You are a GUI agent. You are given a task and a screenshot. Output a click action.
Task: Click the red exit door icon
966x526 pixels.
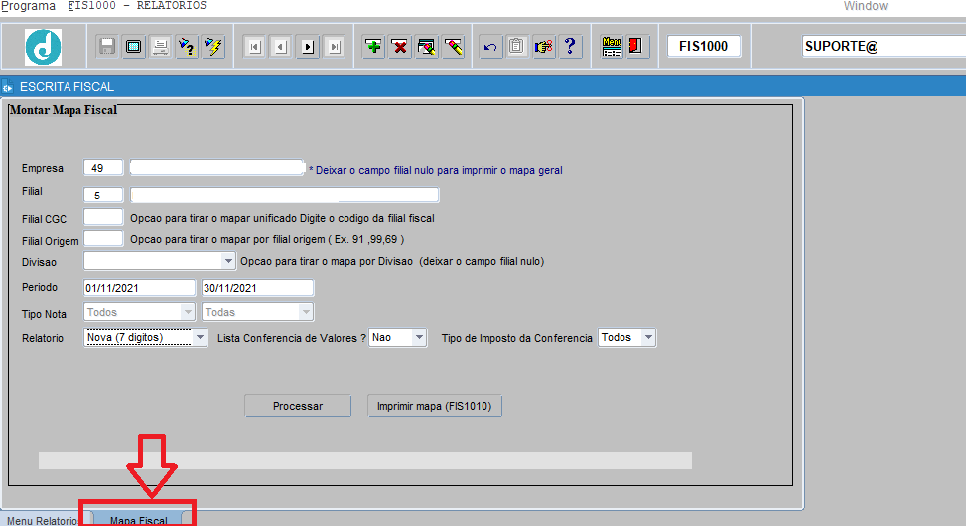pos(635,46)
